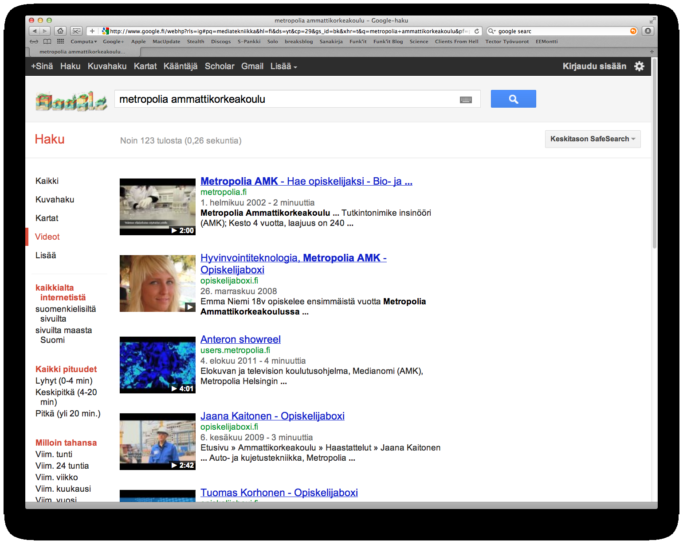Click the Google favicon in the address bar

pos(105,31)
